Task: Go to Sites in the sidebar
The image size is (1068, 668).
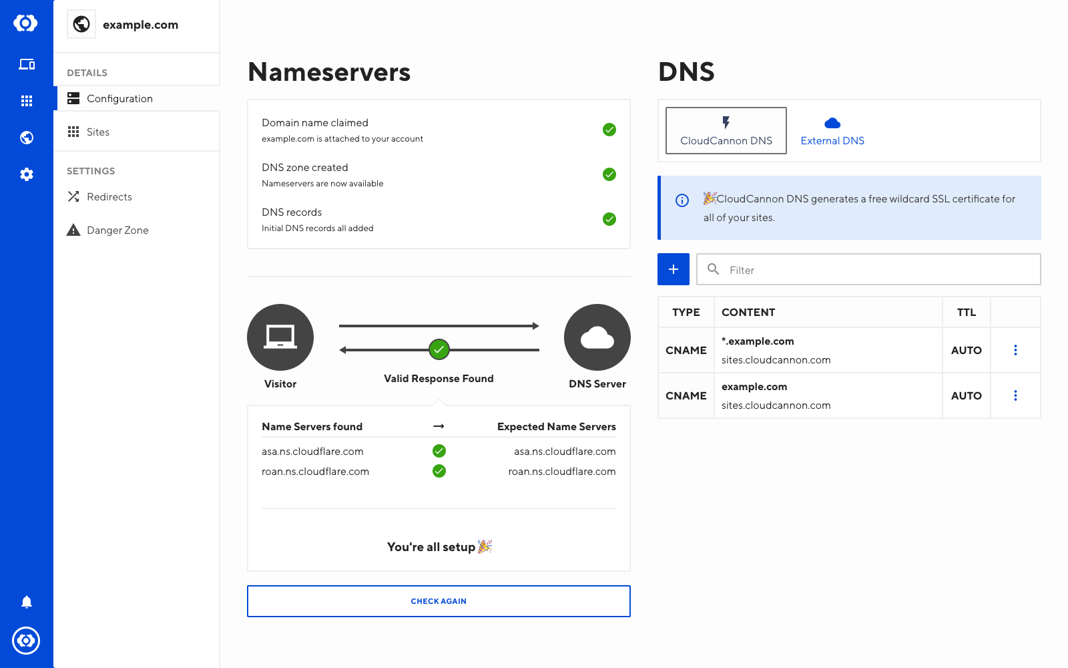Action: [98, 132]
